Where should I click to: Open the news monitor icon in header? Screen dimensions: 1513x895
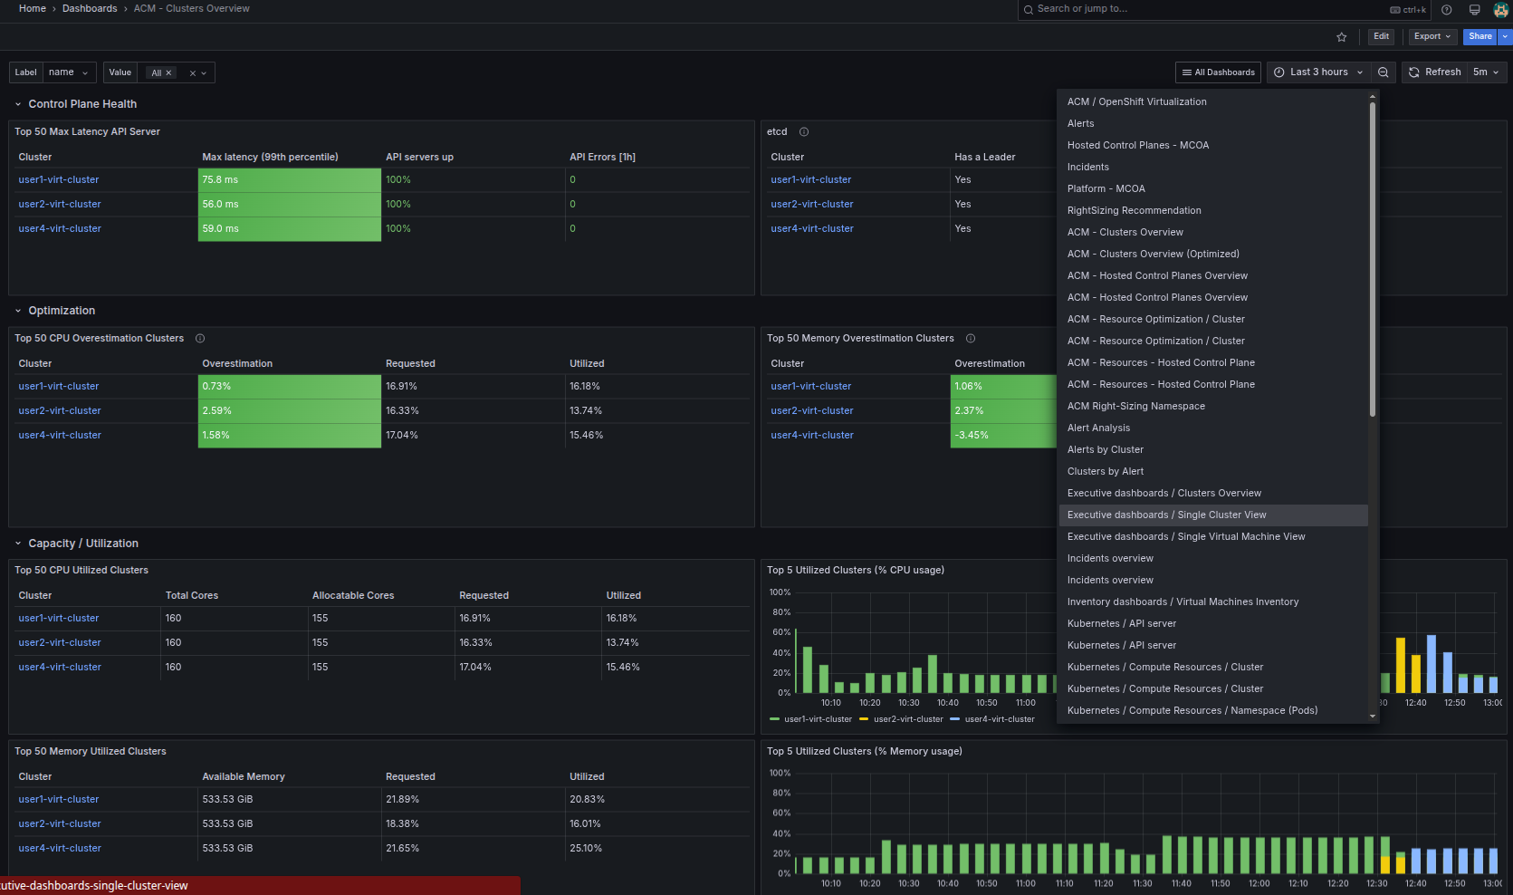click(1475, 10)
